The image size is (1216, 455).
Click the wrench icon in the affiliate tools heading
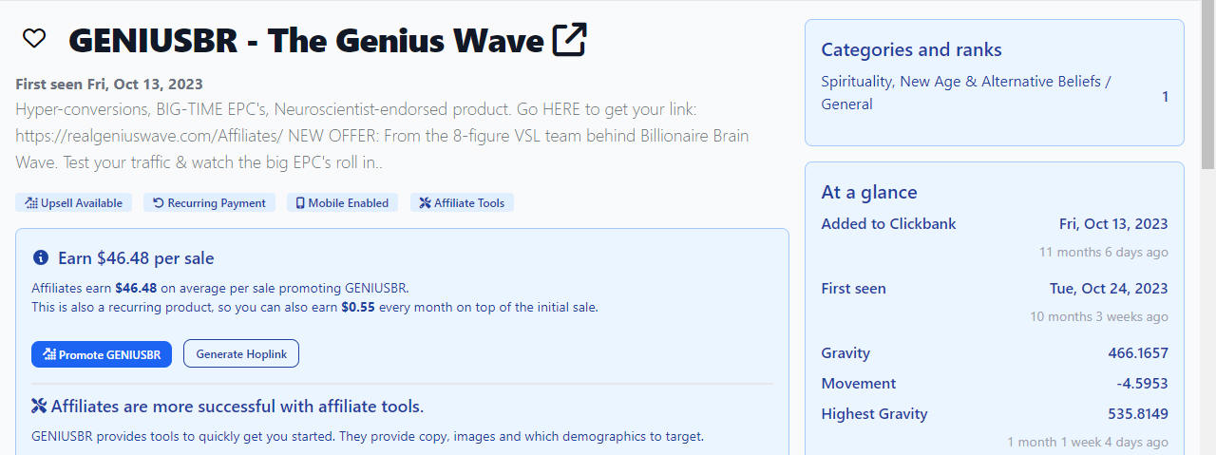tap(39, 407)
